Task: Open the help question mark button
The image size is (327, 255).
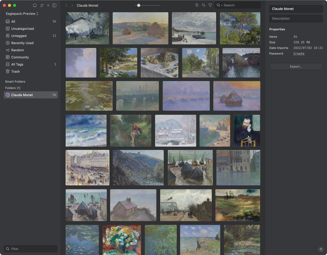Action: click(x=321, y=249)
